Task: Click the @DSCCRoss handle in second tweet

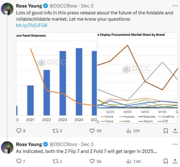Action: coord(63,144)
